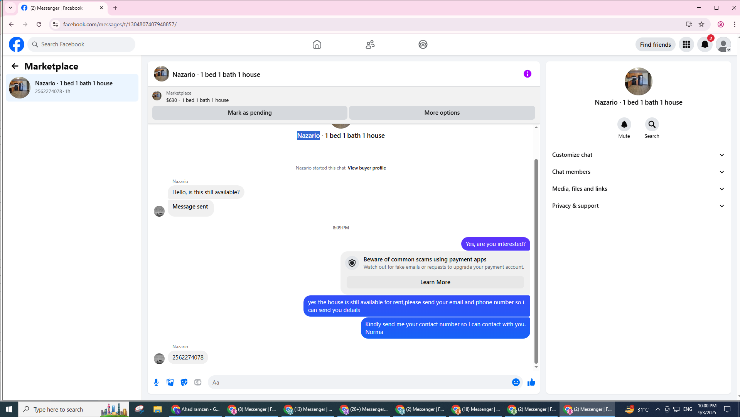This screenshot has height=417, width=740.
Task: Send a voice clip with microphone icon
Action: (156, 382)
